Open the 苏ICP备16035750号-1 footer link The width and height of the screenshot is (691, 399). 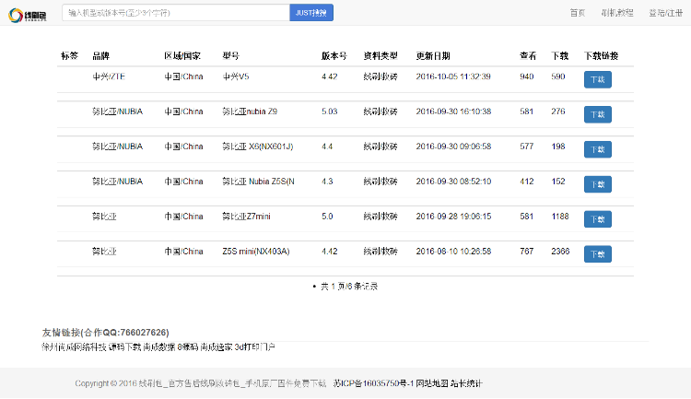373,383
